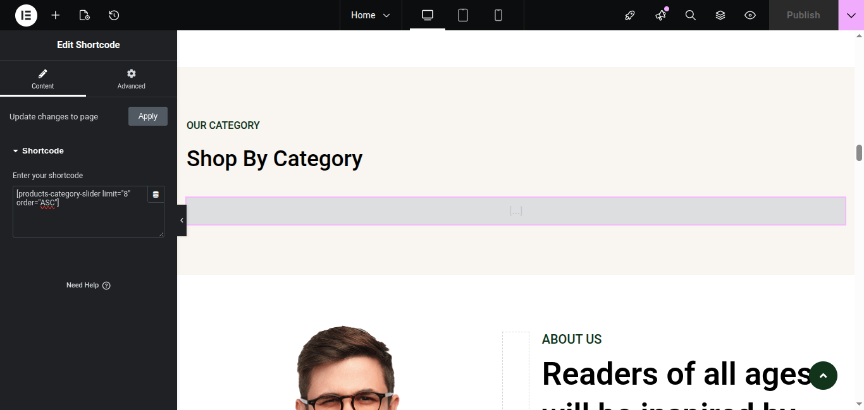Image resolution: width=864 pixels, height=410 pixels.
Task: Open the rocket checklist icon
Action: pos(630,15)
